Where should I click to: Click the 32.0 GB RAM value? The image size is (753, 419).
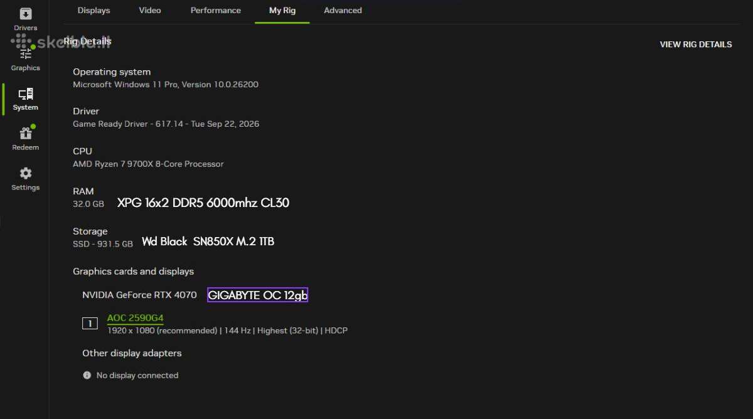(88, 204)
